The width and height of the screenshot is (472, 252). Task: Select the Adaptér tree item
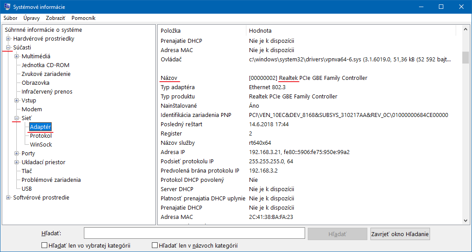(x=41, y=127)
